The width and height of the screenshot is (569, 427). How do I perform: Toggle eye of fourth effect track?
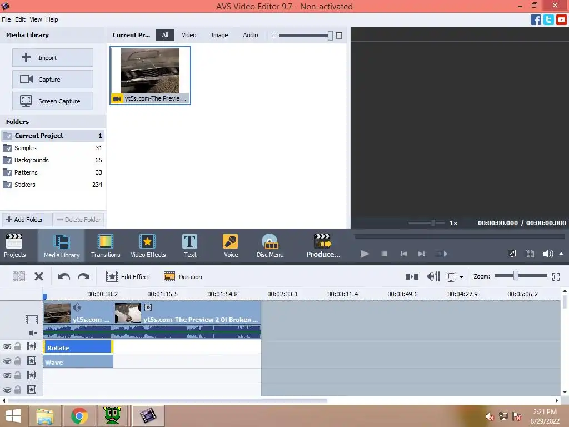(7, 390)
